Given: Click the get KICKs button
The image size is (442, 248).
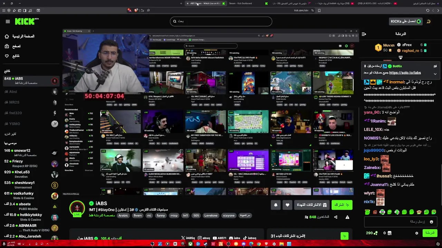Looking at the screenshot, I should click(406, 21).
